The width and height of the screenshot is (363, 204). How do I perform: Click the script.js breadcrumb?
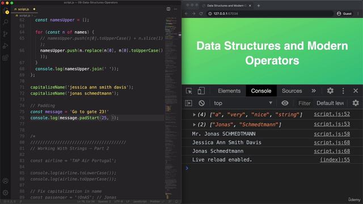24,15
